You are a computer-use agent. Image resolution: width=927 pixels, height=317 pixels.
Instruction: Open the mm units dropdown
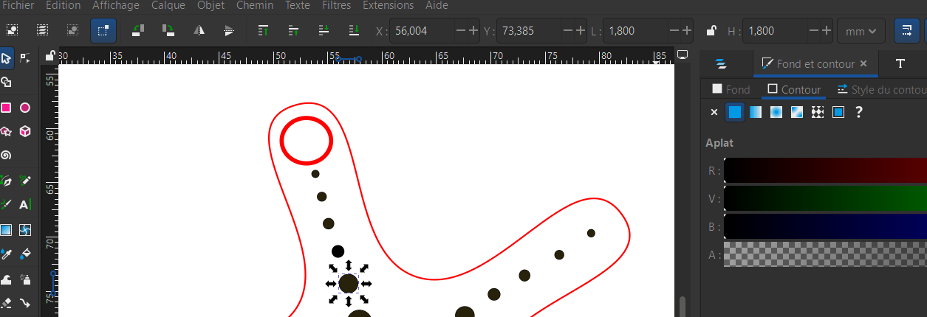coord(861,31)
